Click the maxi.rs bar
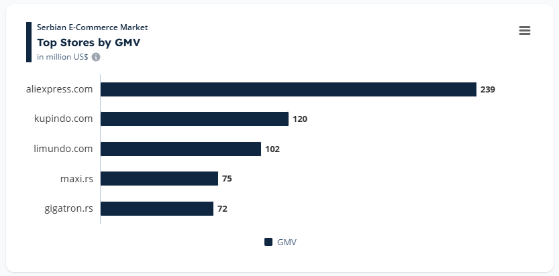559x276 pixels. [159, 178]
